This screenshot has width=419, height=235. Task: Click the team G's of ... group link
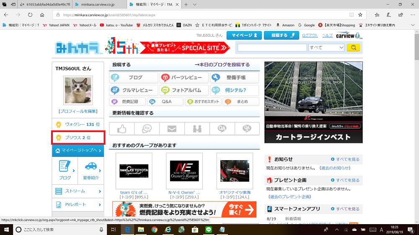(x=134, y=192)
